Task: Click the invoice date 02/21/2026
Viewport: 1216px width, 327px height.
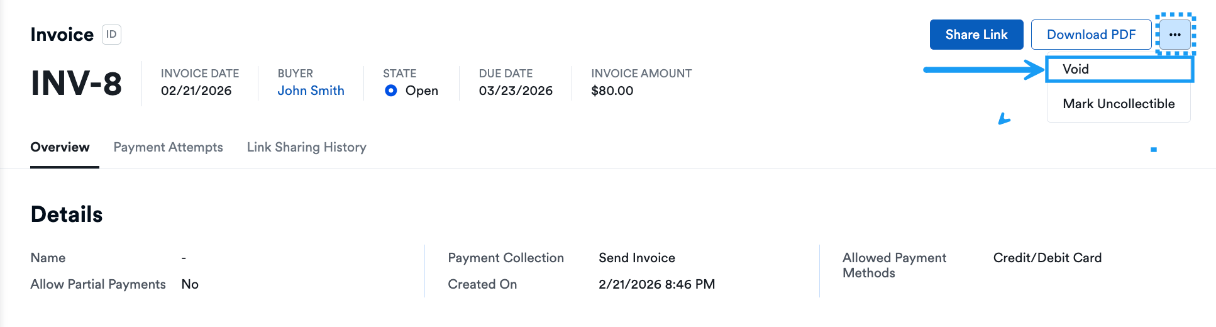Action: [x=196, y=91]
